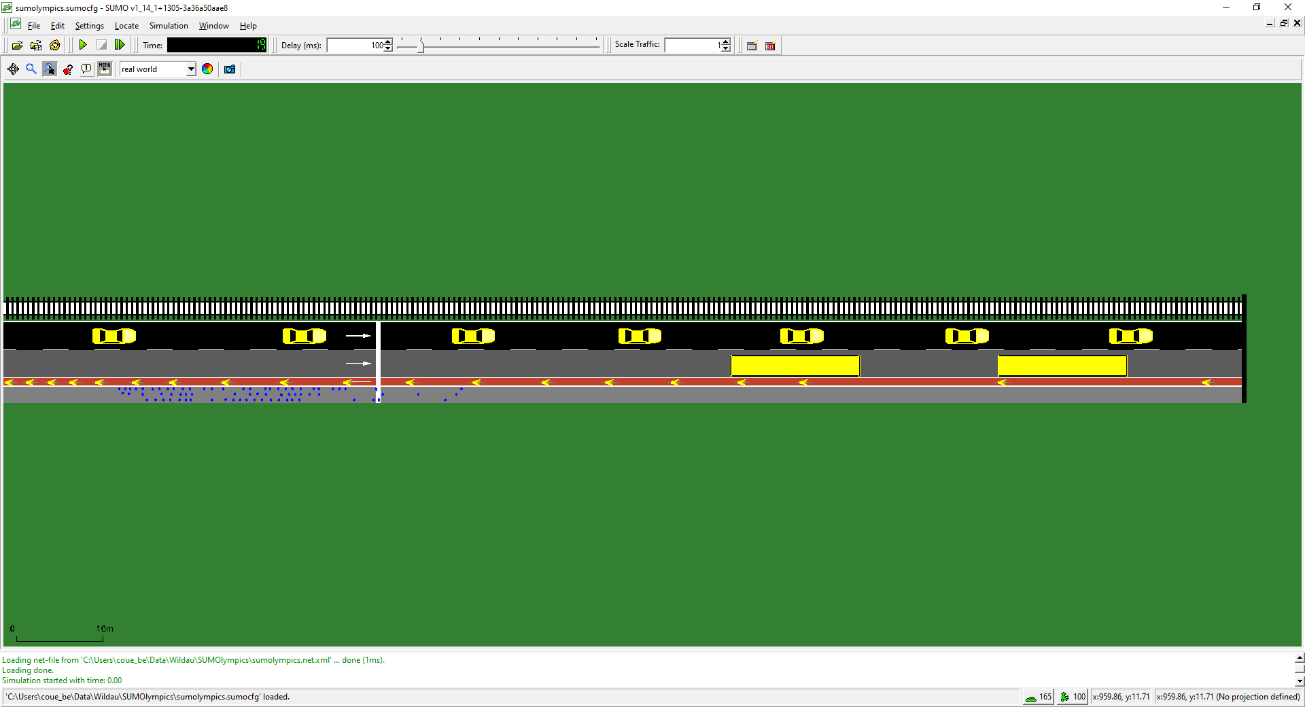Recenter the view with the crosshair icon

tap(13, 69)
